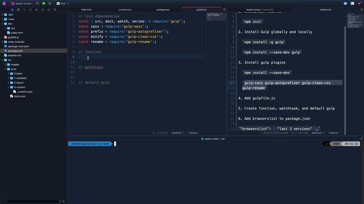The height and width of the screenshot is (204, 364).
Task: Click the sidebar filter field at bottom left
Action: [x=30, y=202]
